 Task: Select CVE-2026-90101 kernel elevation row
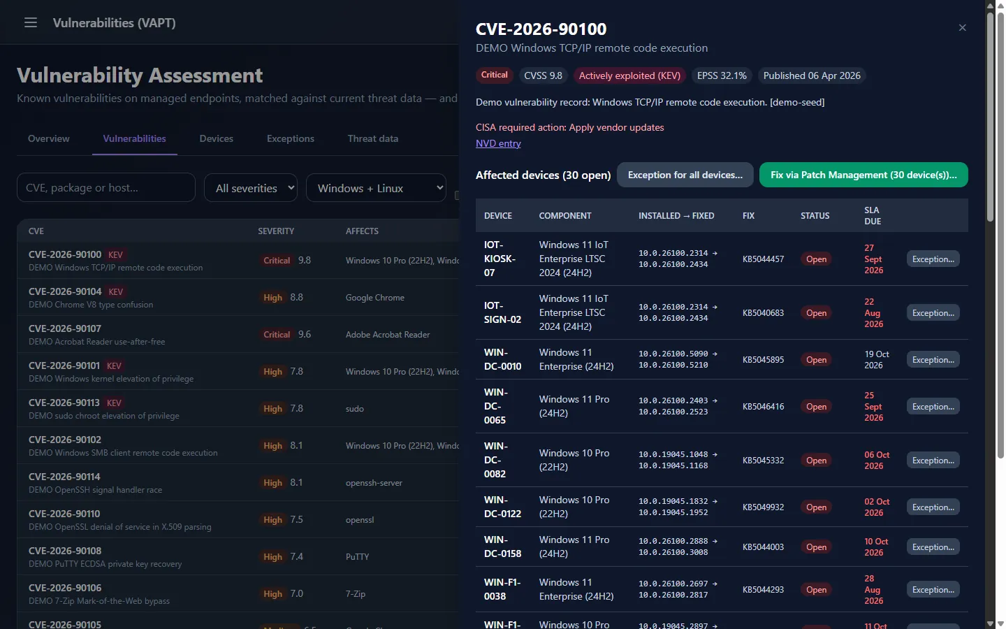(x=238, y=371)
